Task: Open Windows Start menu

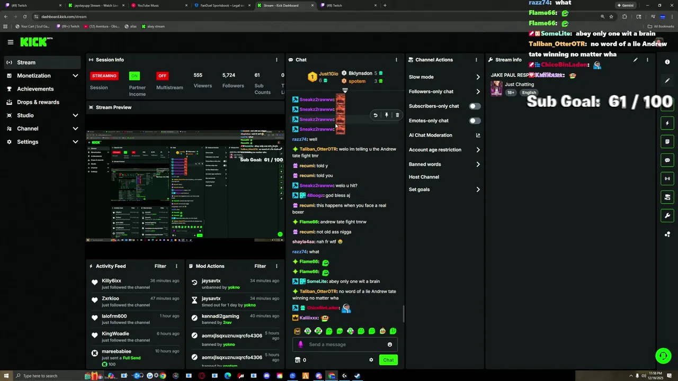Action: click(5, 376)
